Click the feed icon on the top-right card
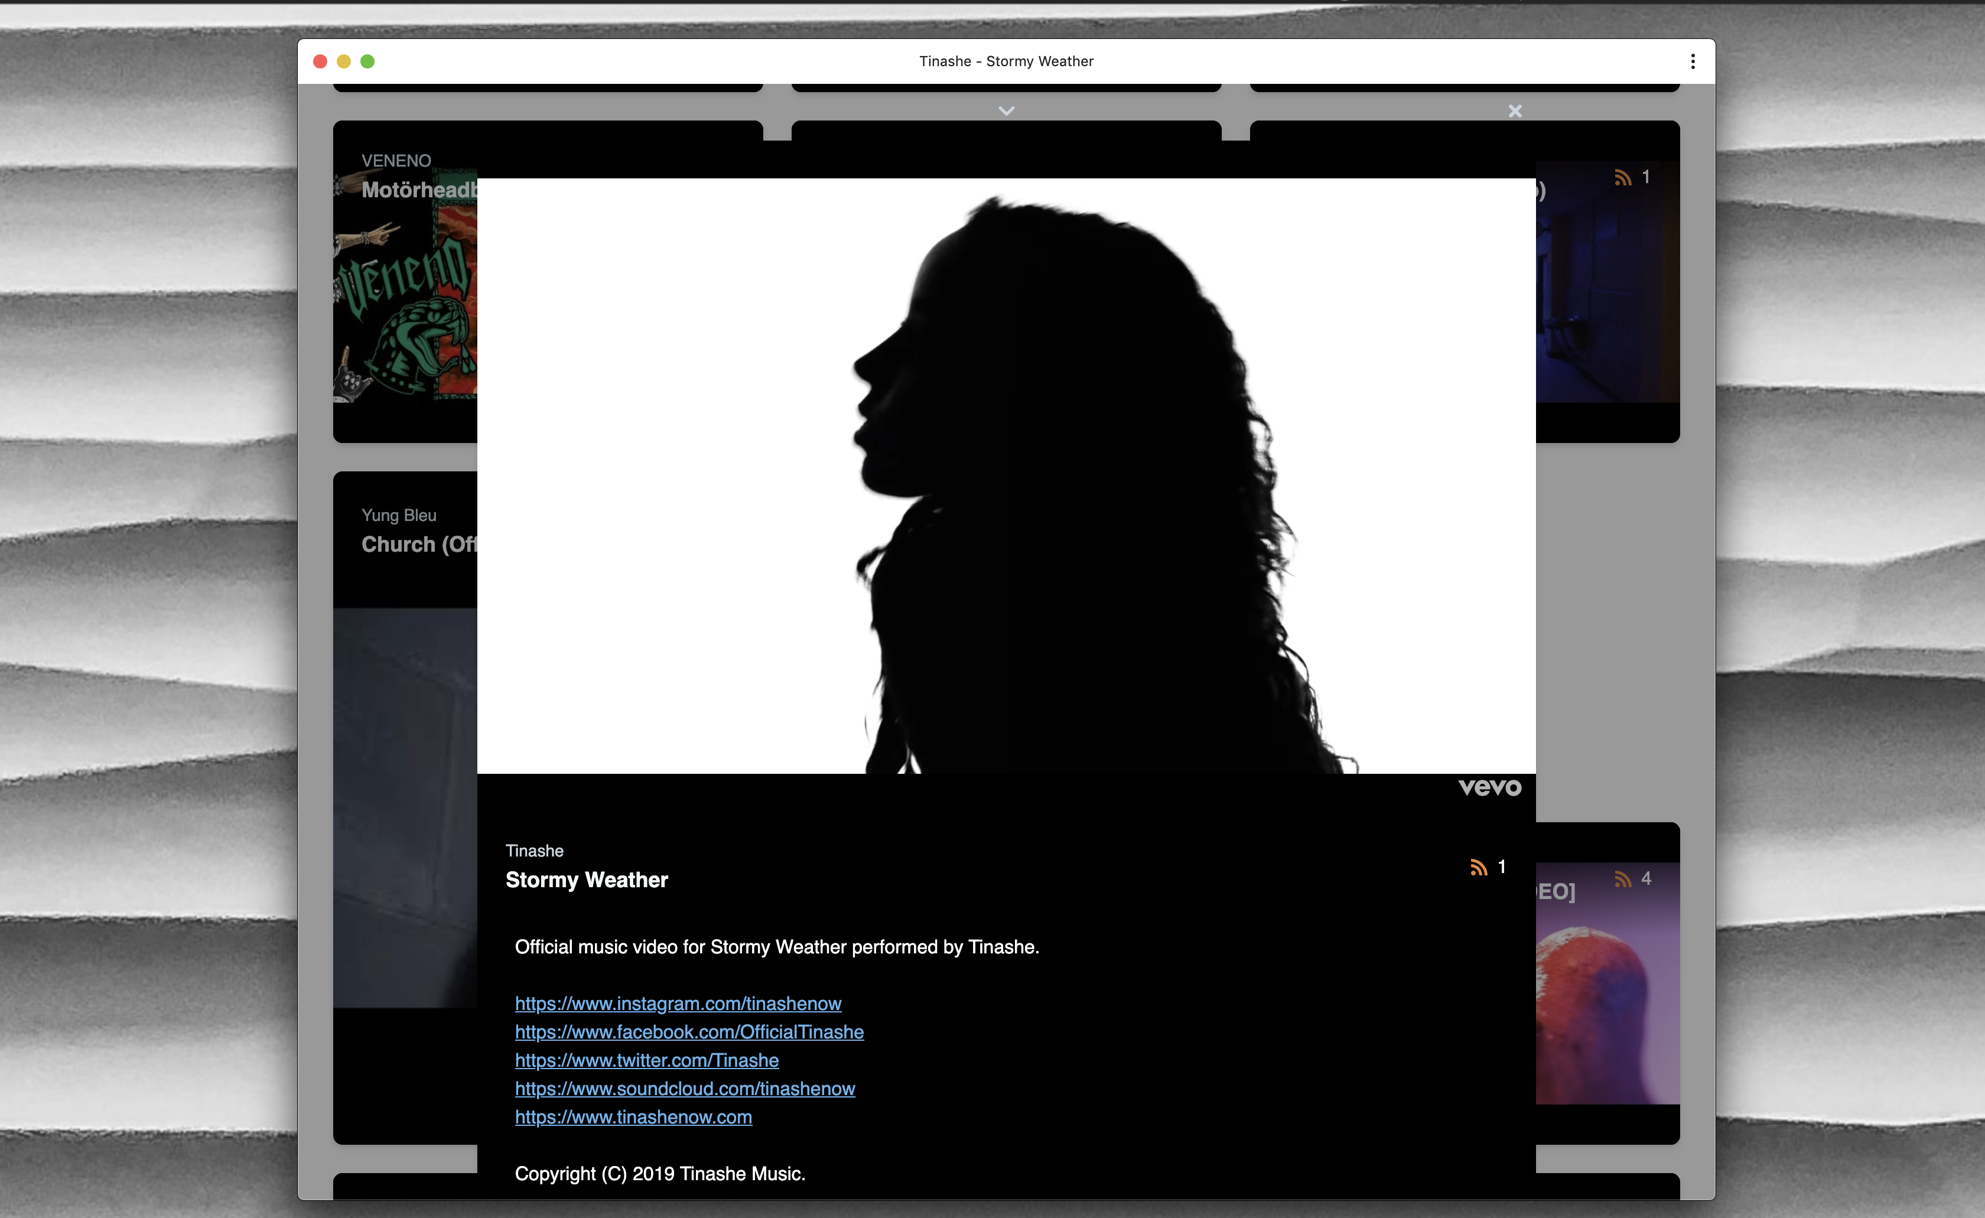This screenshot has width=1985, height=1218. click(1622, 177)
